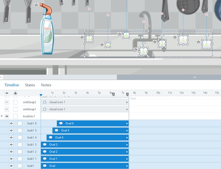Toggle visibility of the sinkSoap1 object
The image size is (221, 169).
click(7, 109)
